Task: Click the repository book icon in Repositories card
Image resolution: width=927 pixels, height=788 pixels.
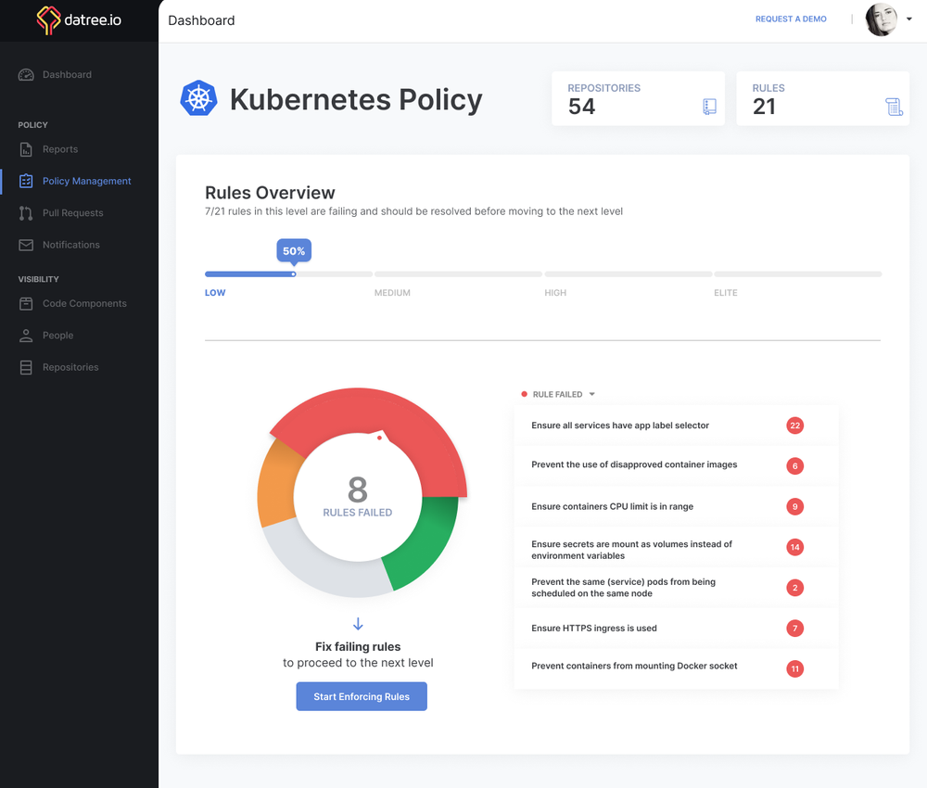Action: [709, 107]
